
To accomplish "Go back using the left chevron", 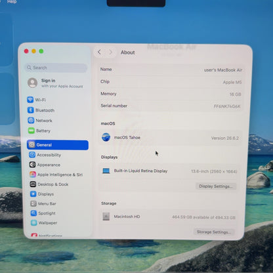I will pos(99,52).
